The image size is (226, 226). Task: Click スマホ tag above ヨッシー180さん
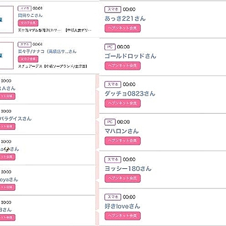point(112,159)
